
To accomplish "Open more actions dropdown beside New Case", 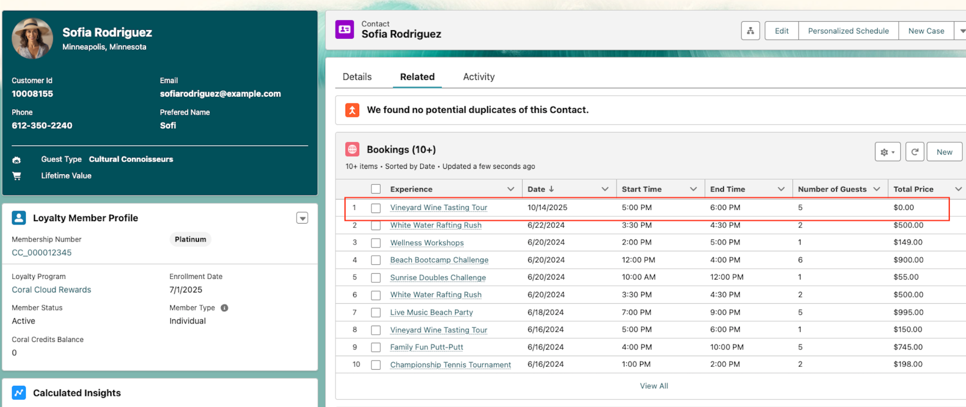I will pyautogui.click(x=961, y=31).
